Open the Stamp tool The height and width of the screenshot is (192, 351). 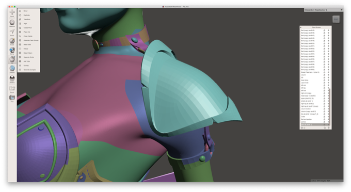pos(12,51)
